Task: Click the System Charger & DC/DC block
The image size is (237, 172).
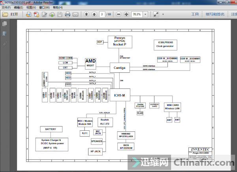Action: pyautogui.click(x=52, y=144)
